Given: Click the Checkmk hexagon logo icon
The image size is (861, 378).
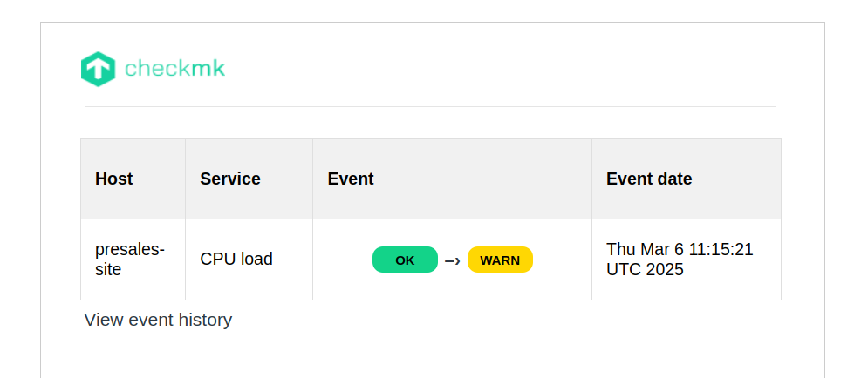Looking at the screenshot, I should coord(98,69).
